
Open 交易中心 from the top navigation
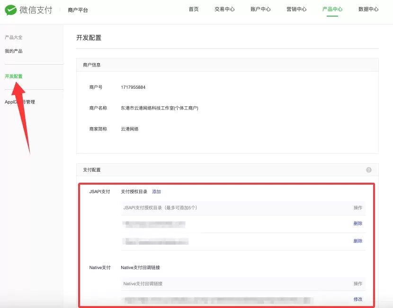[224, 9]
